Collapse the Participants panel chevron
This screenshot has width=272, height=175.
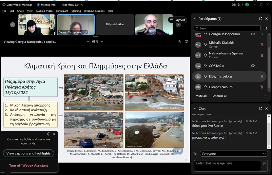click(195, 19)
